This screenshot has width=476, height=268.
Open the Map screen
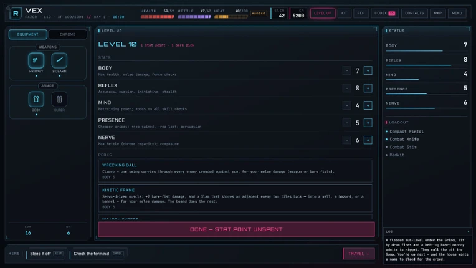click(437, 13)
